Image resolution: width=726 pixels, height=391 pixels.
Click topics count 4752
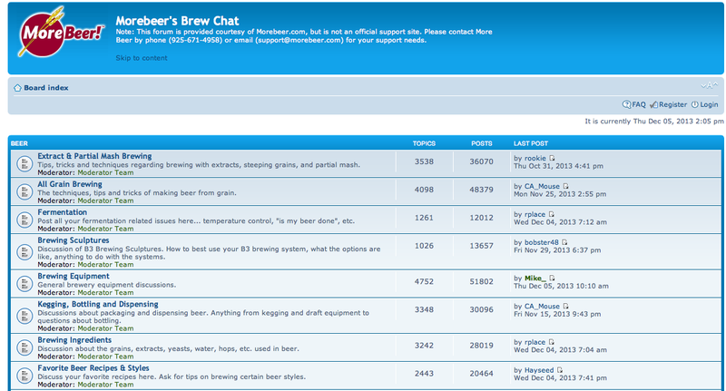[424, 281]
